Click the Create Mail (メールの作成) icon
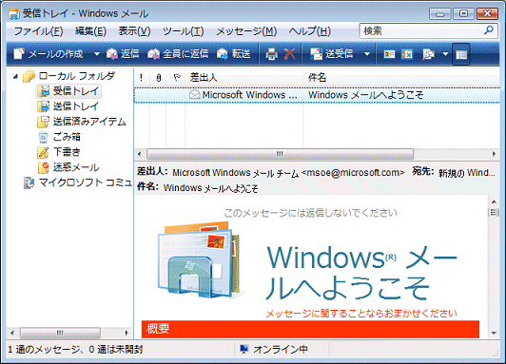This screenshot has height=364, width=506. pos(19,54)
